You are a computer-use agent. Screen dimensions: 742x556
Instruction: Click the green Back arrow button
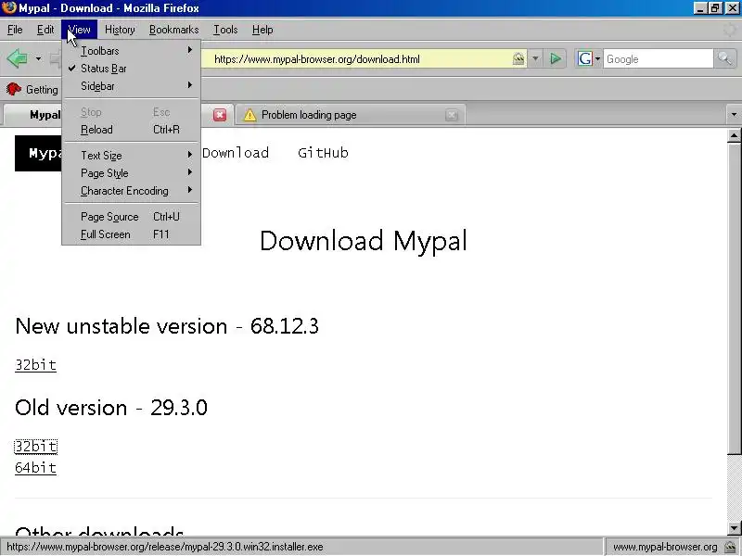[18, 59]
